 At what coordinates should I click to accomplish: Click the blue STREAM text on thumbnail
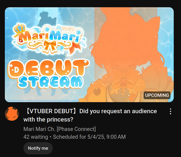(x=51, y=82)
